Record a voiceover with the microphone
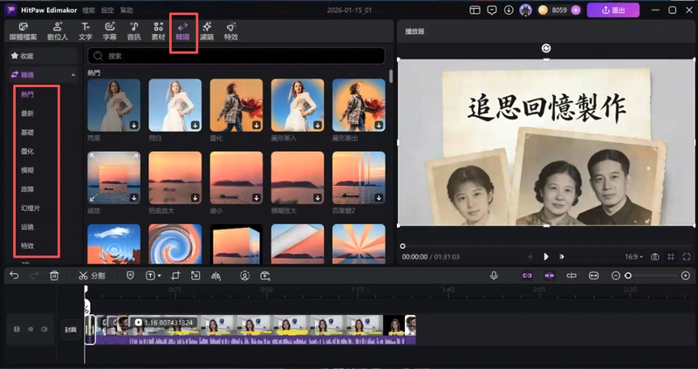Viewport: 698px width, 369px height. pyautogui.click(x=494, y=276)
